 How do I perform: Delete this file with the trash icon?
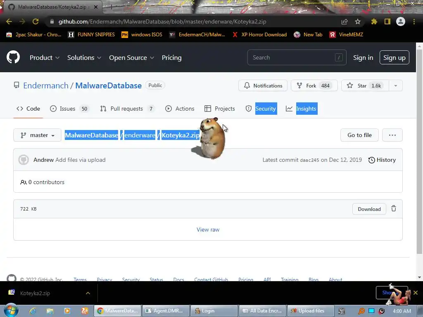[x=394, y=208]
